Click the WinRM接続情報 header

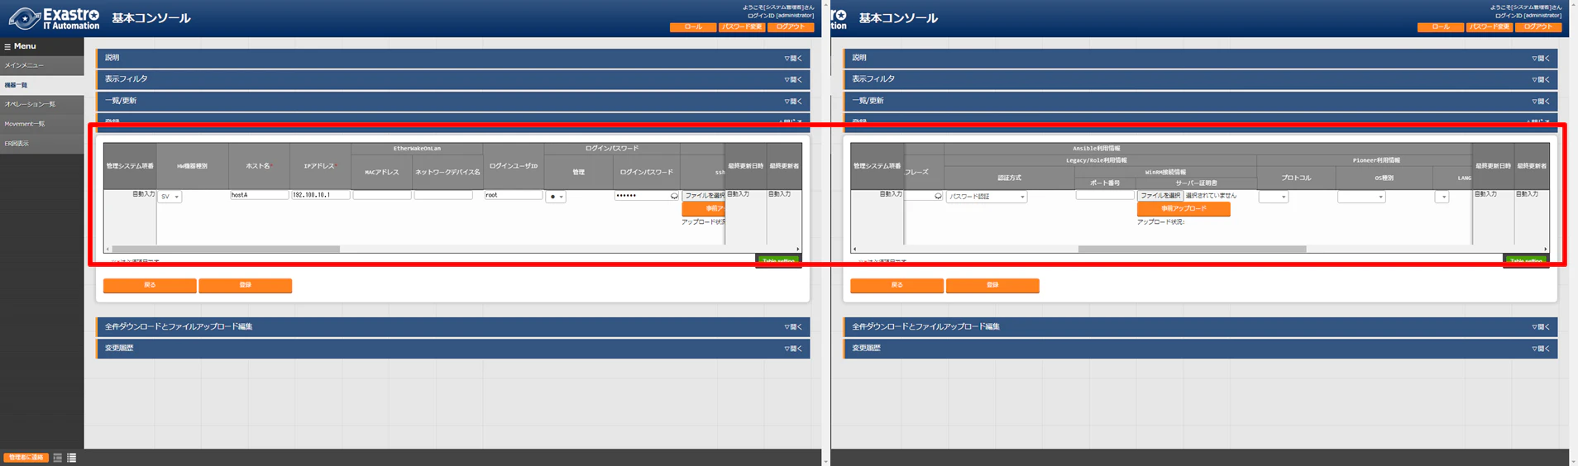[1165, 172]
